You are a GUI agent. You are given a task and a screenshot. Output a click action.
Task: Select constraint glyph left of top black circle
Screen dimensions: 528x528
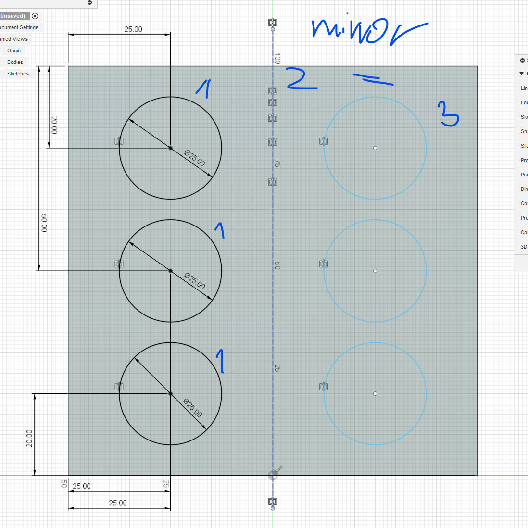[x=119, y=141]
